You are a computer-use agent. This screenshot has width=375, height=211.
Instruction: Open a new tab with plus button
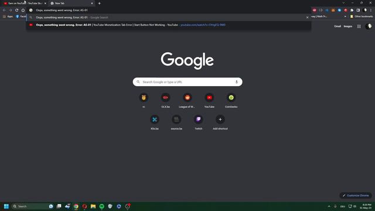99,4
